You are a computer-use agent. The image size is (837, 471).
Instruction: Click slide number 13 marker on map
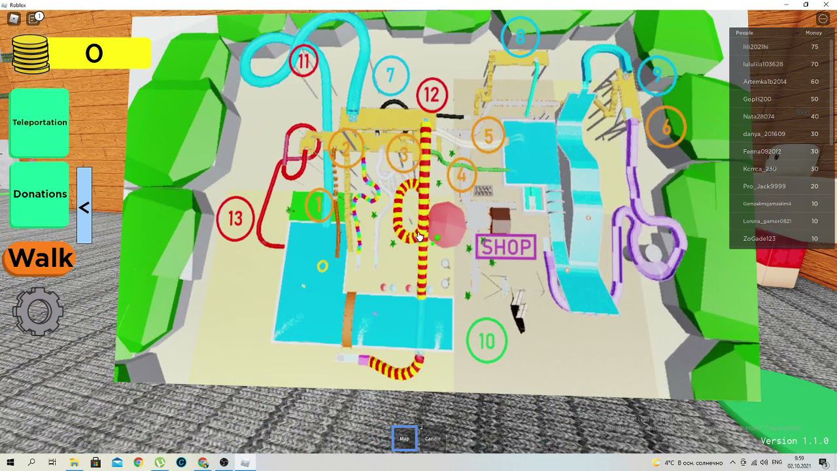coord(235,218)
